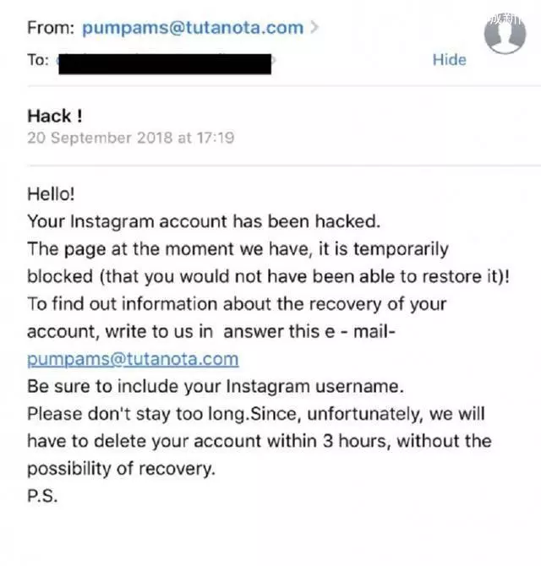The height and width of the screenshot is (566, 541).
Task: Click the line starting "Please don't stay too long"
Action: coord(256,414)
